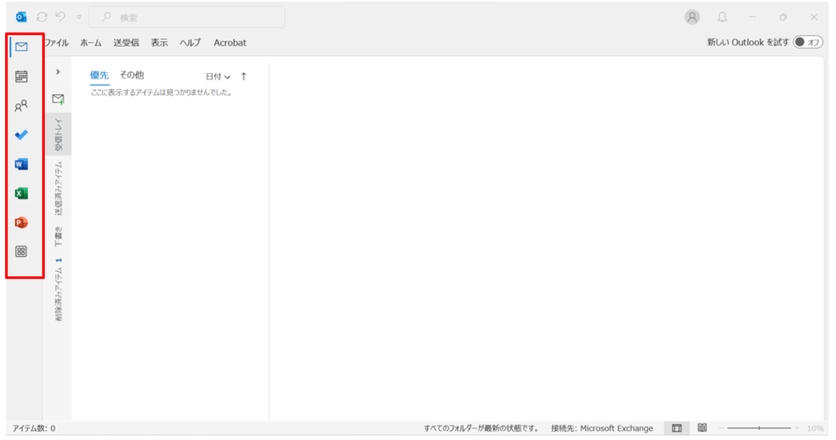Select the 送信済みアイテム folder
Screen dimensions: 836x440
coord(58,189)
